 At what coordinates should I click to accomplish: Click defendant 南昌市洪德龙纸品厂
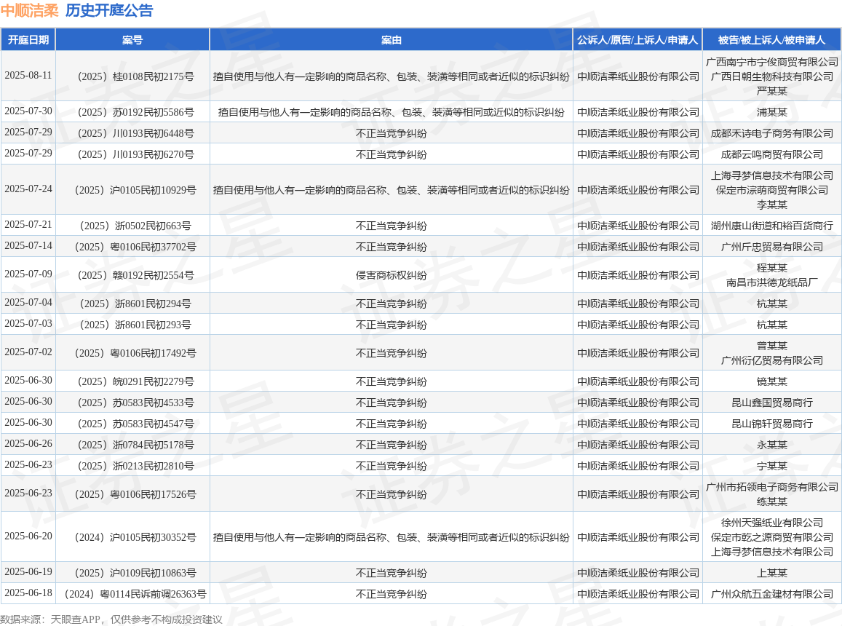click(x=771, y=282)
